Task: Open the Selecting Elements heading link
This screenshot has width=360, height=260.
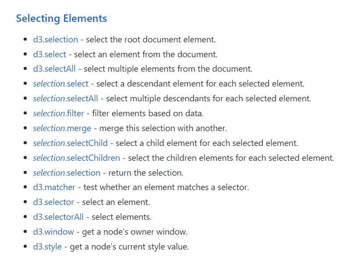Action: pyautogui.click(x=61, y=18)
